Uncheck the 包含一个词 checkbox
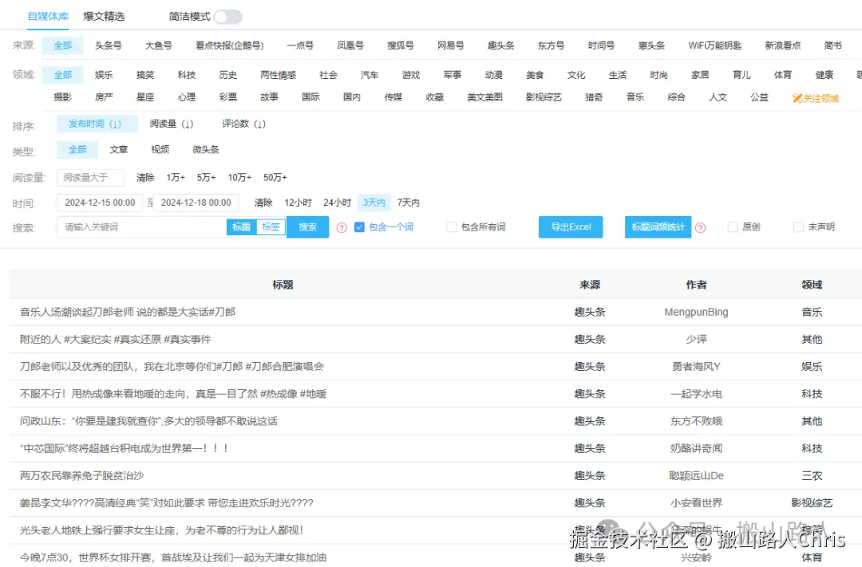The width and height of the screenshot is (862, 567). [x=359, y=227]
